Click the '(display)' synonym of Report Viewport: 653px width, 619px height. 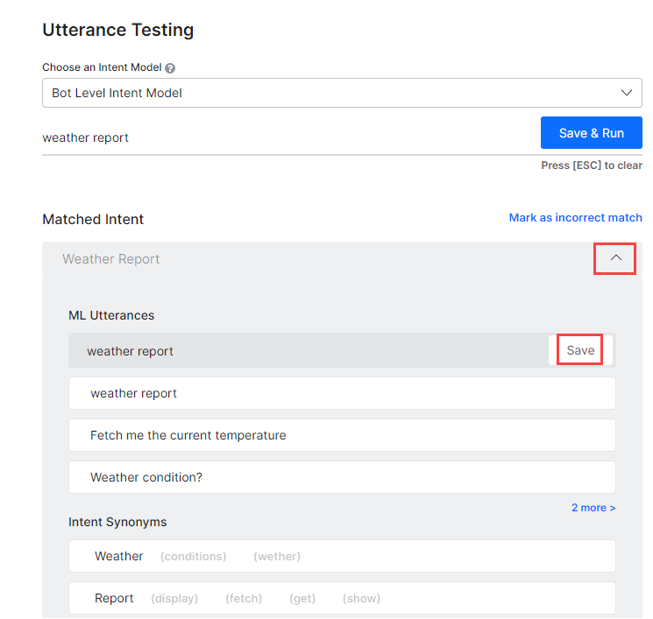pyautogui.click(x=174, y=599)
